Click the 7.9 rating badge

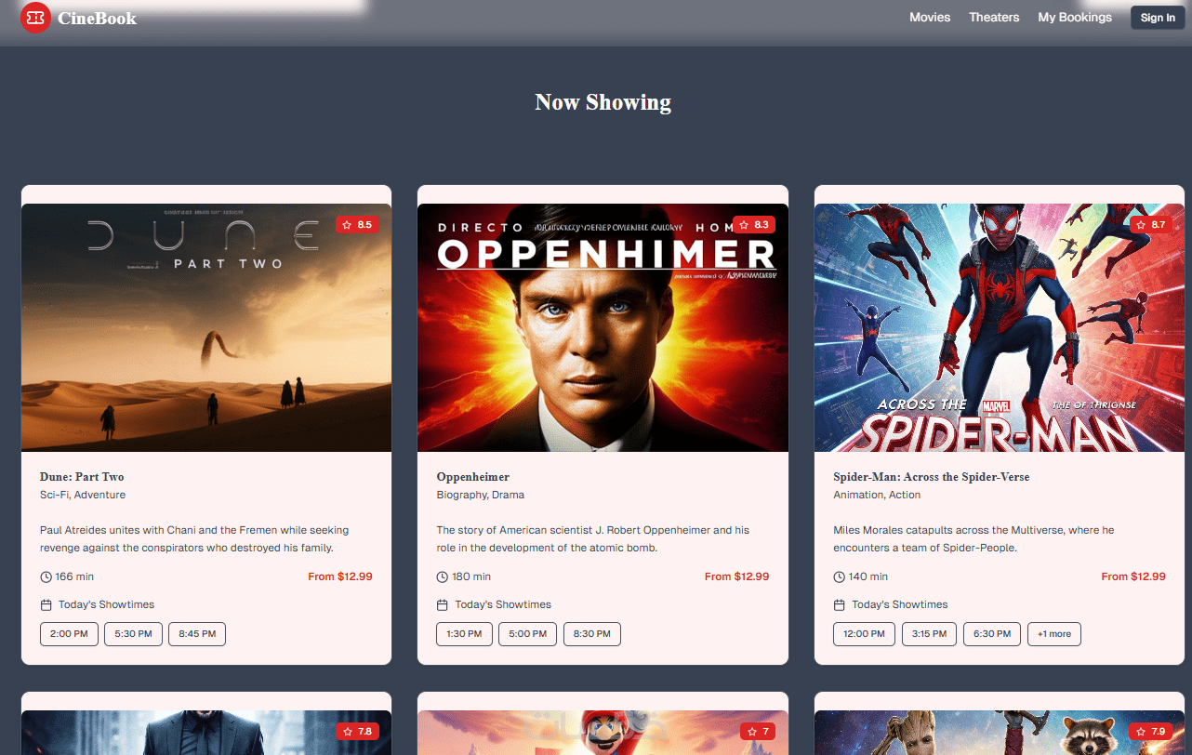(x=1151, y=732)
